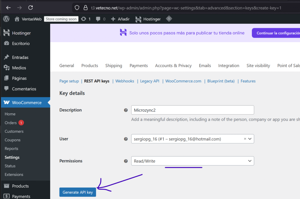Open the Permissions Read/Write dropdown

[x=192, y=161]
